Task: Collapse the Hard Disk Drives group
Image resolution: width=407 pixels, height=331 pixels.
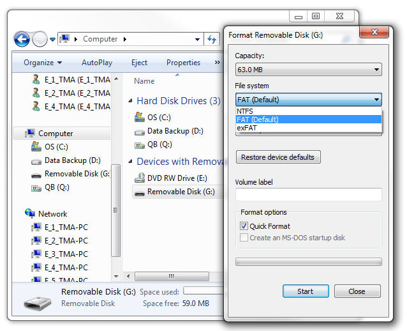Action: pyautogui.click(x=130, y=100)
